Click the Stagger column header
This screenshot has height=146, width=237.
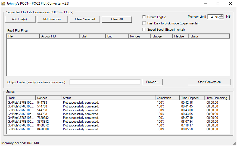click(x=161, y=36)
